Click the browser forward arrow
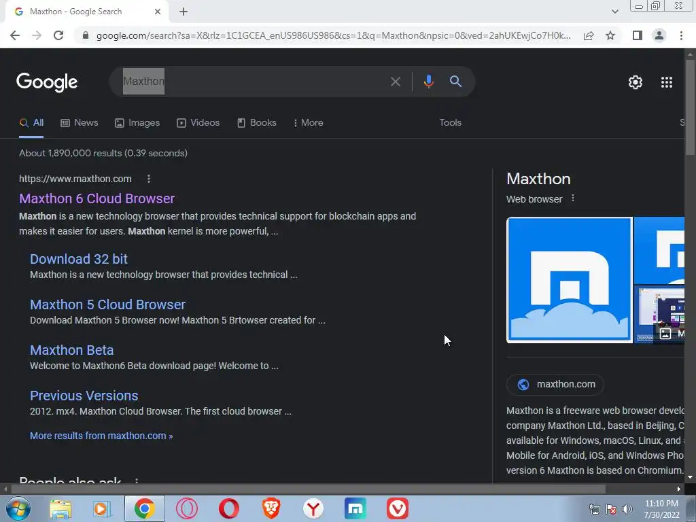 click(x=37, y=35)
